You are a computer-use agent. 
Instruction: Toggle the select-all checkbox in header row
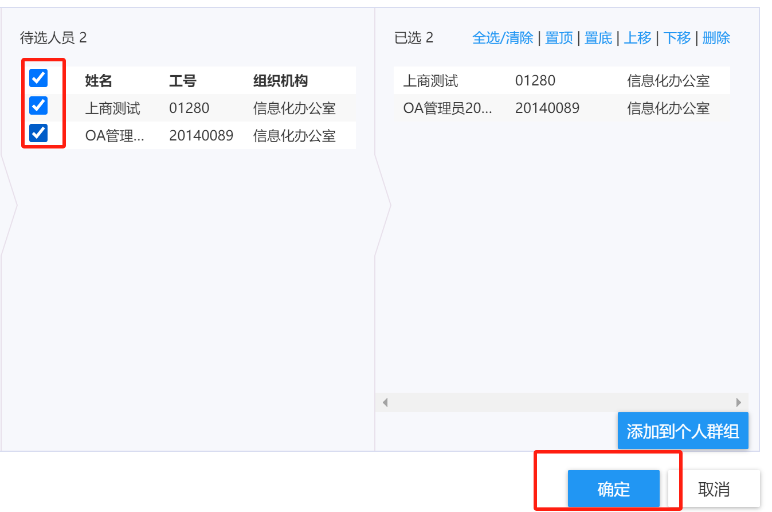[x=38, y=78]
